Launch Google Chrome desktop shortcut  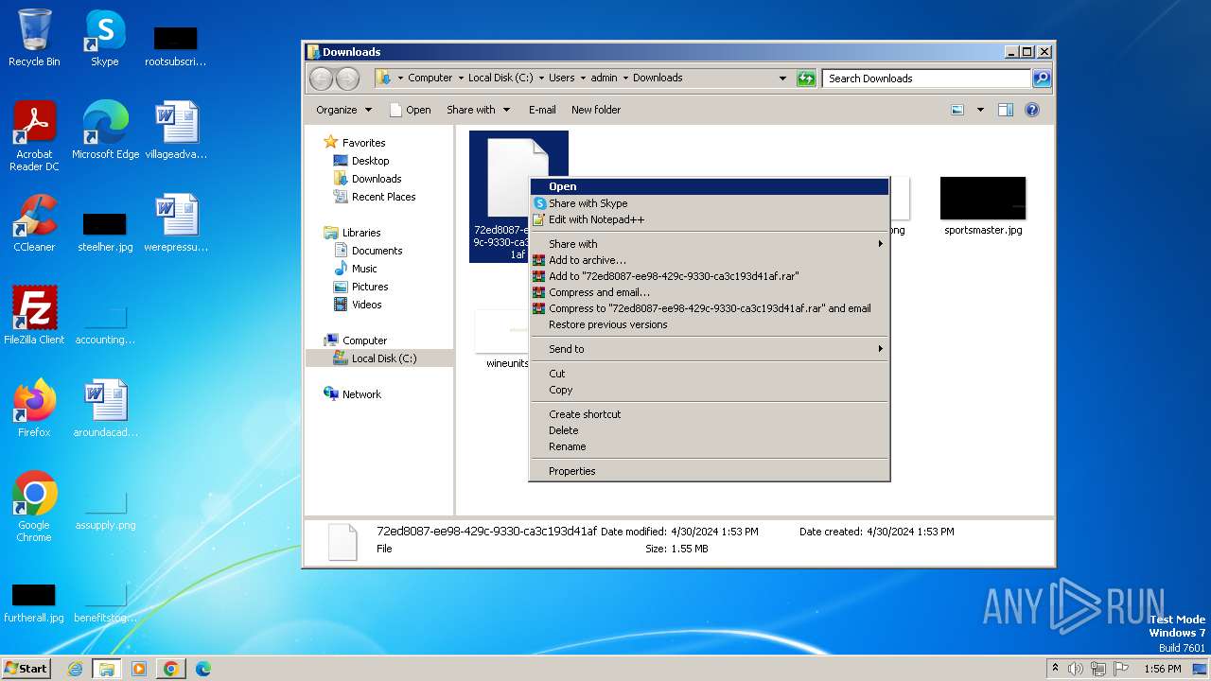tap(34, 507)
